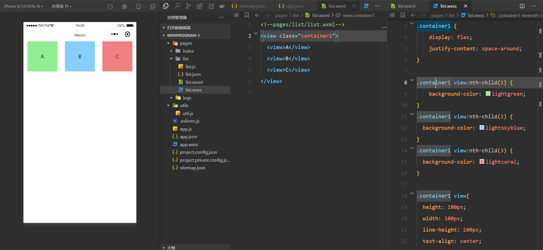
Task: Toggle the 热重载 开 hot reload option
Action: 61,6
